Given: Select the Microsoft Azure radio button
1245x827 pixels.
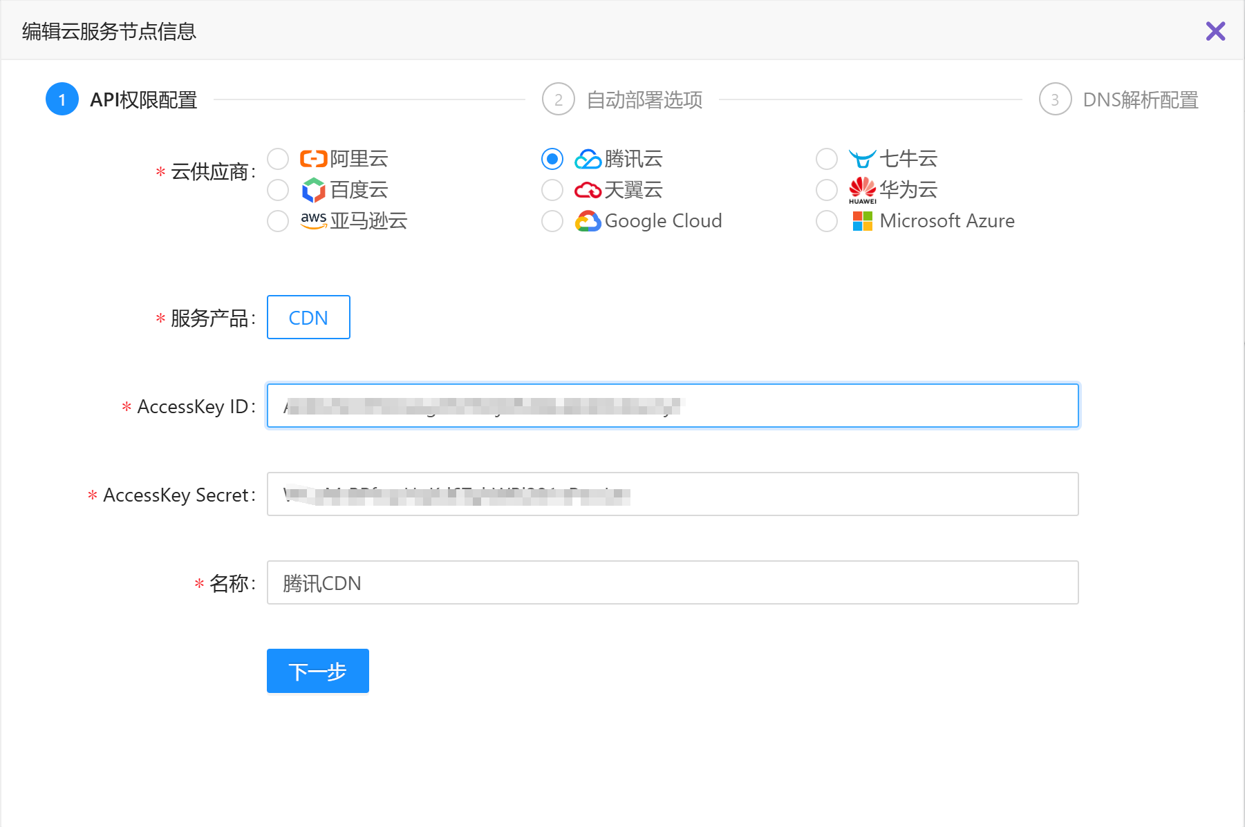Looking at the screenshot, I should (x=827, y=221).
